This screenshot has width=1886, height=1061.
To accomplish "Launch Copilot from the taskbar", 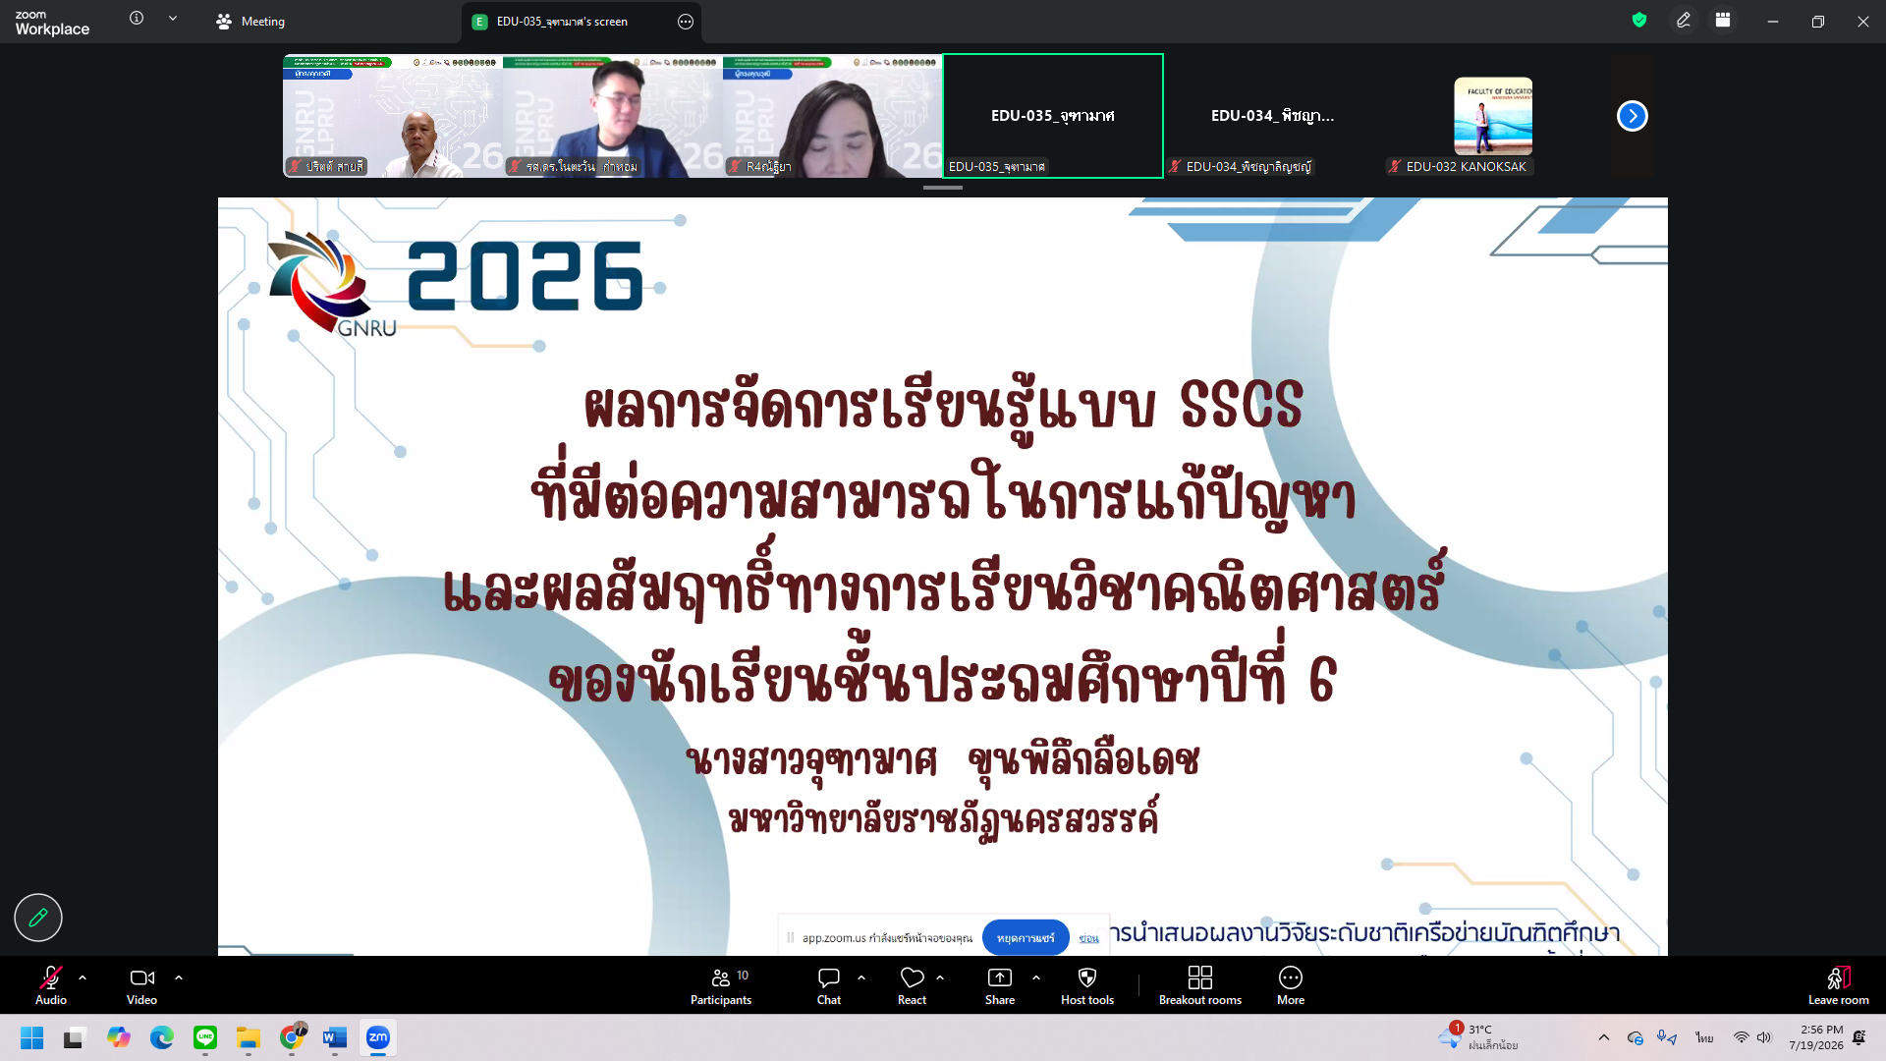I will [118, 1037].
